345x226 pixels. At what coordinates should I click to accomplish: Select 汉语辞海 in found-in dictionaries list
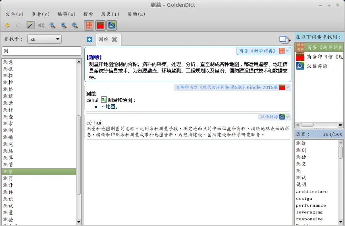coord(319,66)
